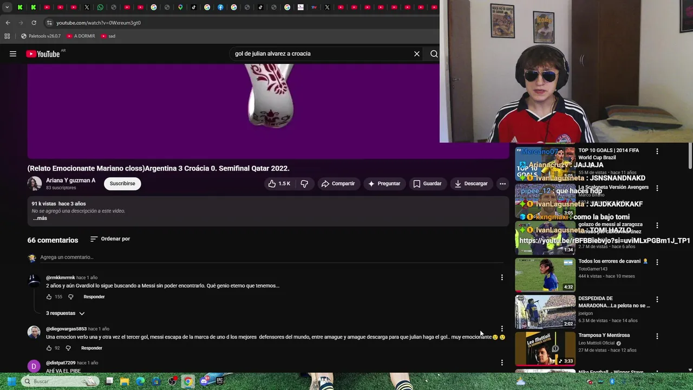The height and width of the screenshot is (390, 693).
Task: View site information icon in address bar
Action: (x=49, y=23)
